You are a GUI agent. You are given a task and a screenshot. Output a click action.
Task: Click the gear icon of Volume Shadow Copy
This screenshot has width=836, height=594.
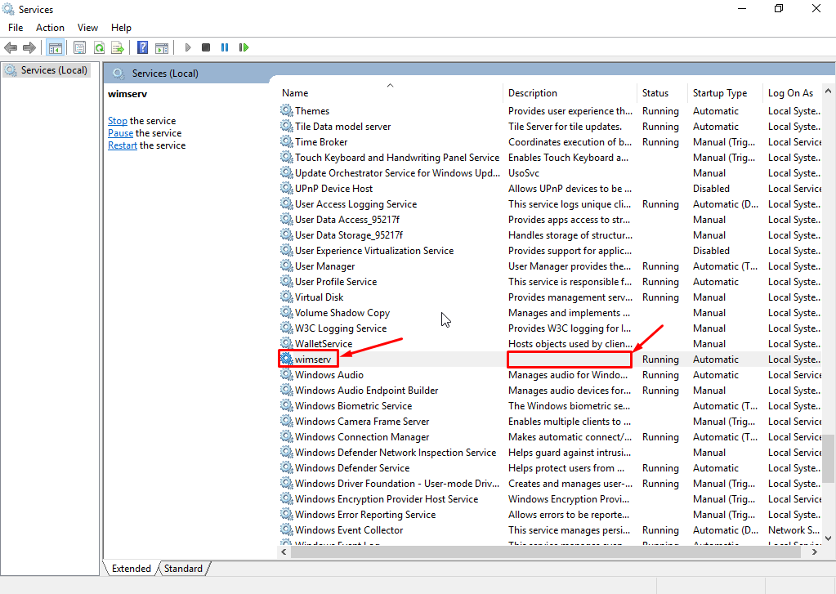click(x=287, y=312)
